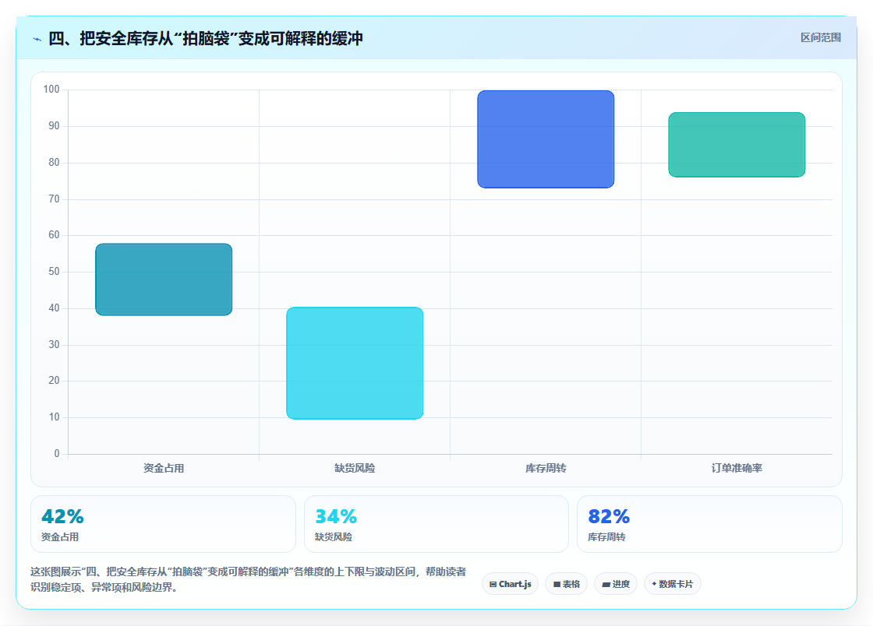The width and height of the screenshot is (873, 626).
Task: Click the Chart.js tag
Action: click(x=510, y=584)
